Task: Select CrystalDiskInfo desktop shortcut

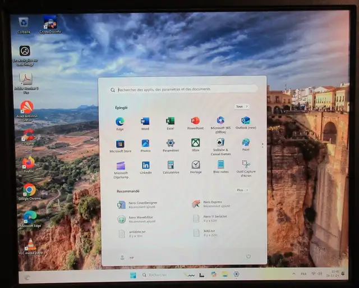Action: (50, 25)
